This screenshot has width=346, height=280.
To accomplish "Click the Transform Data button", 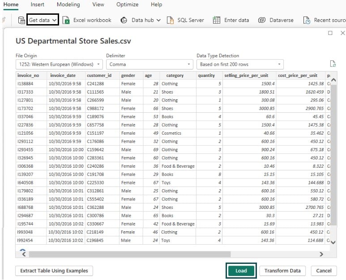I will pos(282,271).
